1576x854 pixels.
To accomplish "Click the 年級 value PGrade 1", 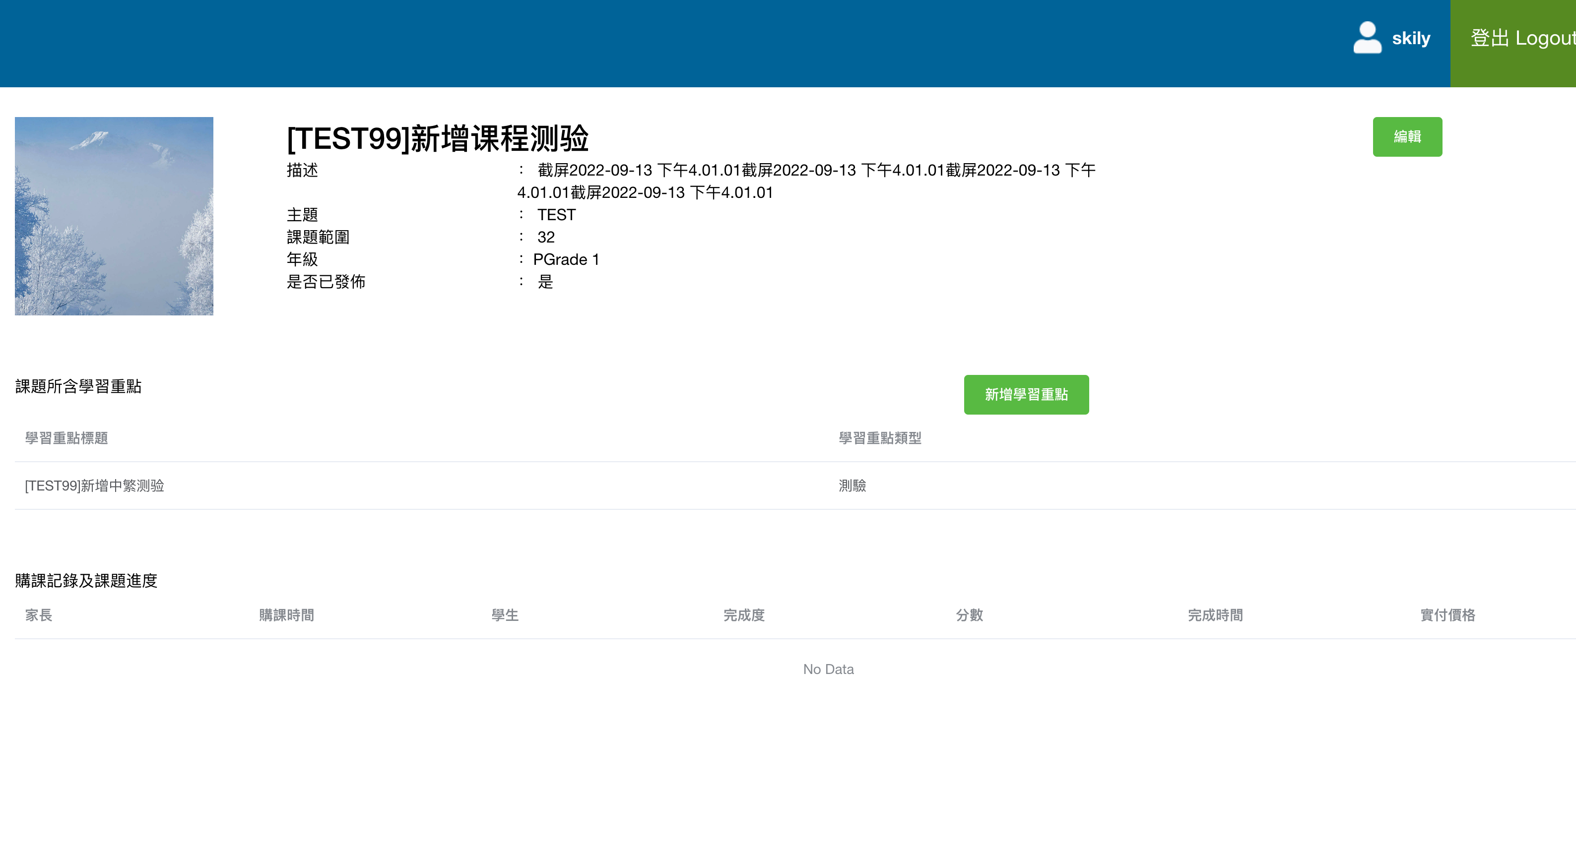I will (566, 259).
